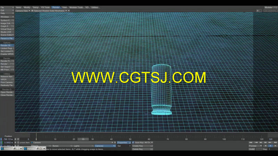Click the highlighted pause button
Screen dimensions: 278x156
point(270,146)
